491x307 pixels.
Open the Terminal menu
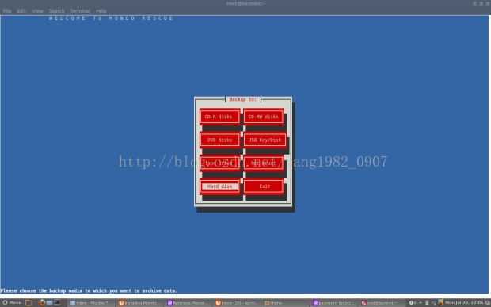pos(80,10)
